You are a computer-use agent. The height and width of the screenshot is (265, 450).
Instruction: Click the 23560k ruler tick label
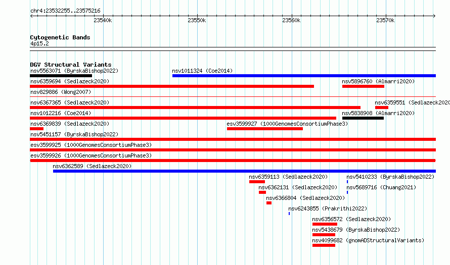pyautogui.click(x=291, y=20)
